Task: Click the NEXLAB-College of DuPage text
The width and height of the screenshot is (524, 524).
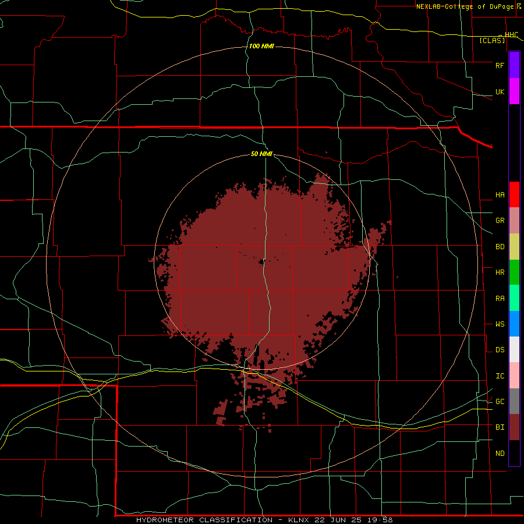Action: coord(465,6)
